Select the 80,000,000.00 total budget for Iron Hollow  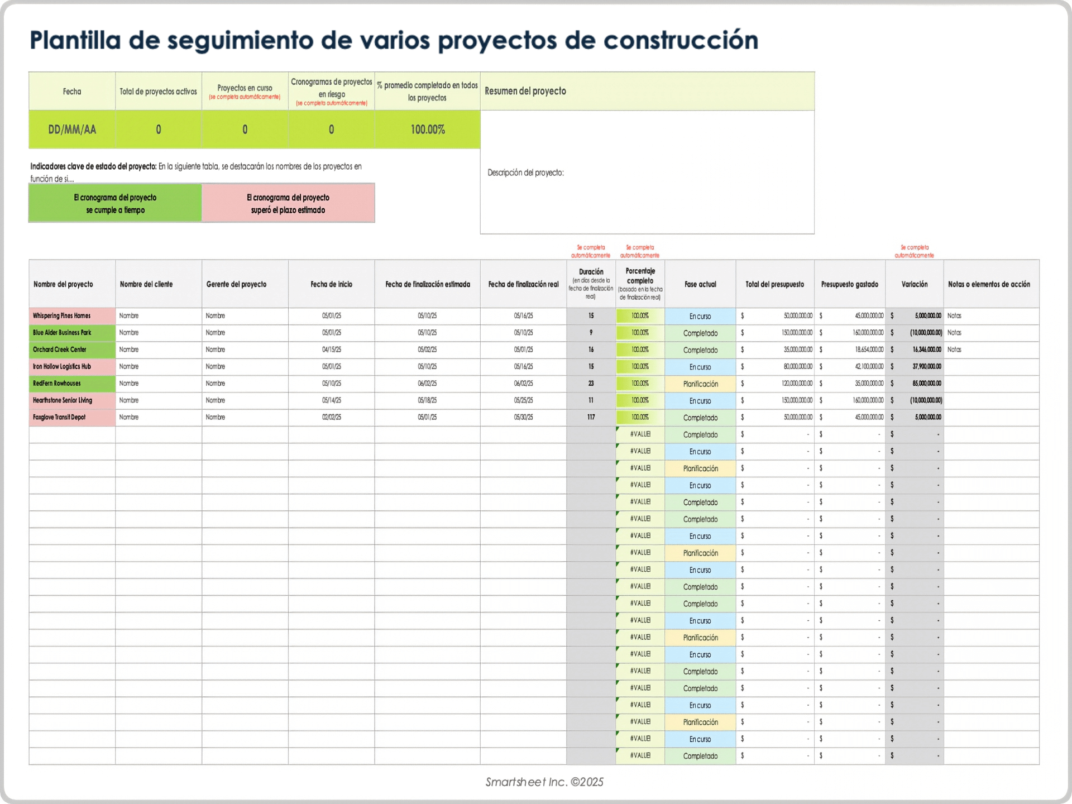pyautogui.click(x=775, y=367)
